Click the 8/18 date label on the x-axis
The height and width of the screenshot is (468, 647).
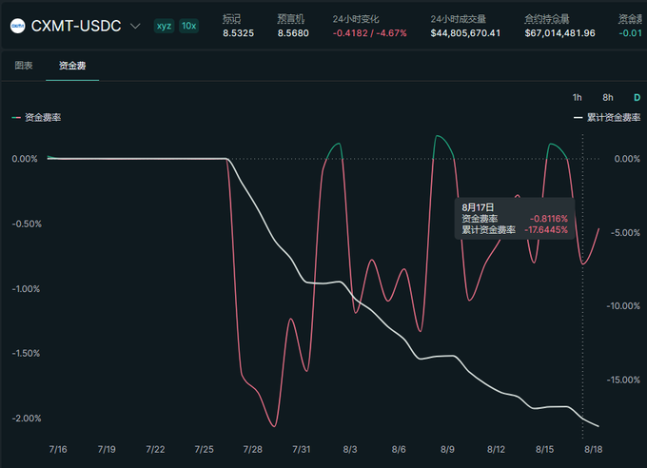(594, 449)
